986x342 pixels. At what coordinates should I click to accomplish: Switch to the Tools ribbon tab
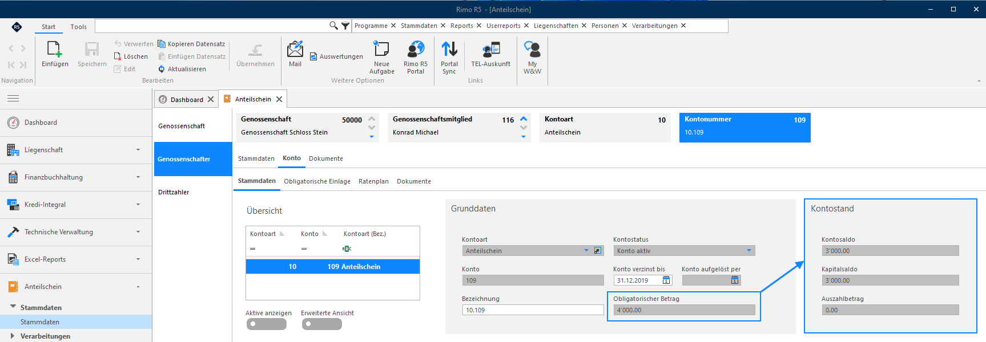pyautogui.click(x=79, y=27)
